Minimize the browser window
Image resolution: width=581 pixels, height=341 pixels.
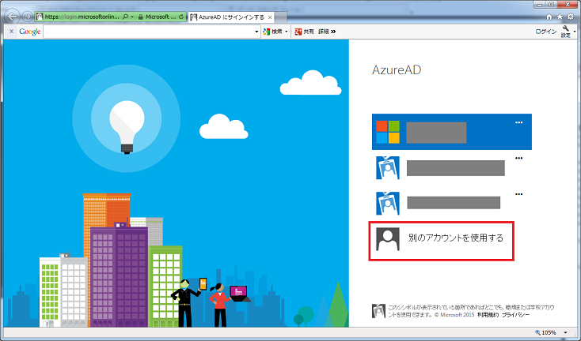click(x=540, y=5)
